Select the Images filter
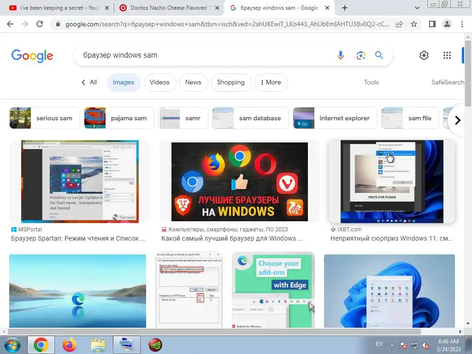This screenshot has height=354, width=472. tap(124, 82)
